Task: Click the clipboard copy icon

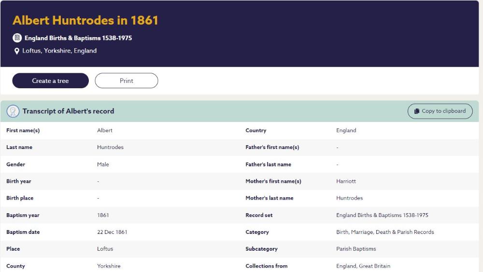Action: click(x=417, y=111)
